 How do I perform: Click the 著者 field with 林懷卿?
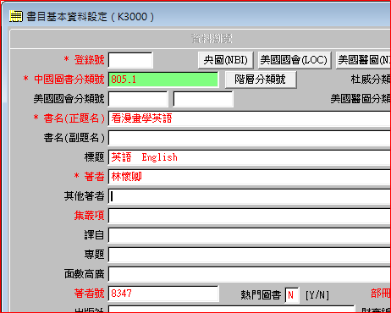tap(250, 177)
